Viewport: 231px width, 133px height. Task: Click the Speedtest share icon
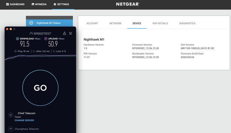point(64,33)
